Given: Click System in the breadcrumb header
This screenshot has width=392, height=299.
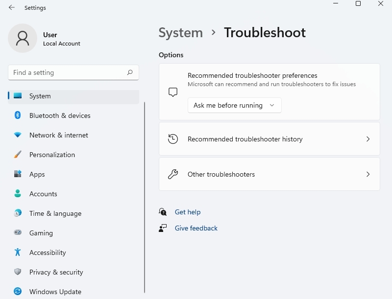Looking at the screenshot, I should click(x=180, y=33).
